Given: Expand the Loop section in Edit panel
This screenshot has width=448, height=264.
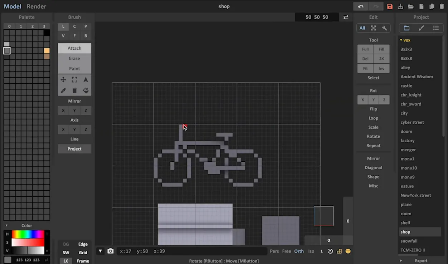Looking at the screenshot, I should coord(373,118).
